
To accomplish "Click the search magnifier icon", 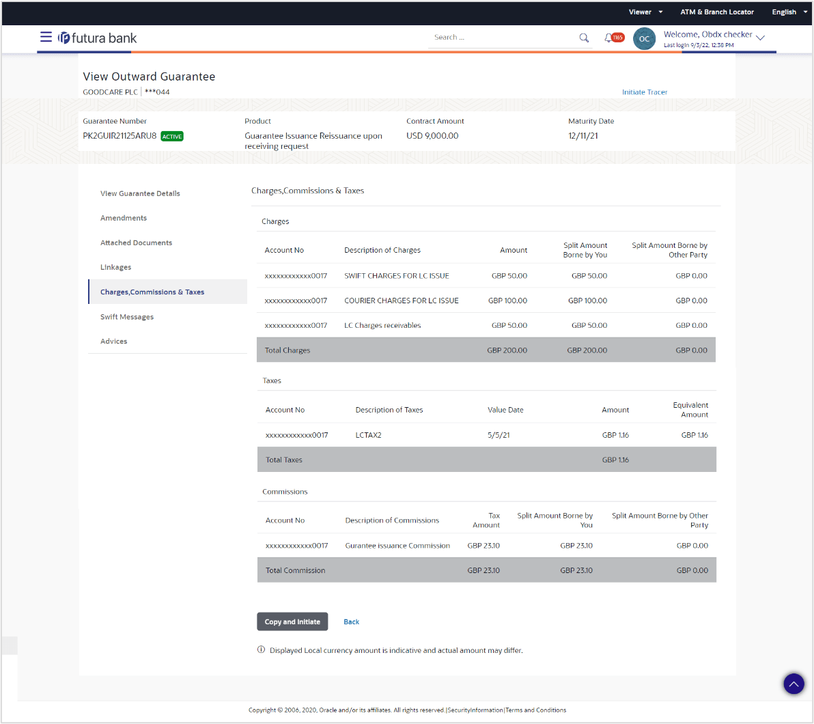I will click(584, 38).
